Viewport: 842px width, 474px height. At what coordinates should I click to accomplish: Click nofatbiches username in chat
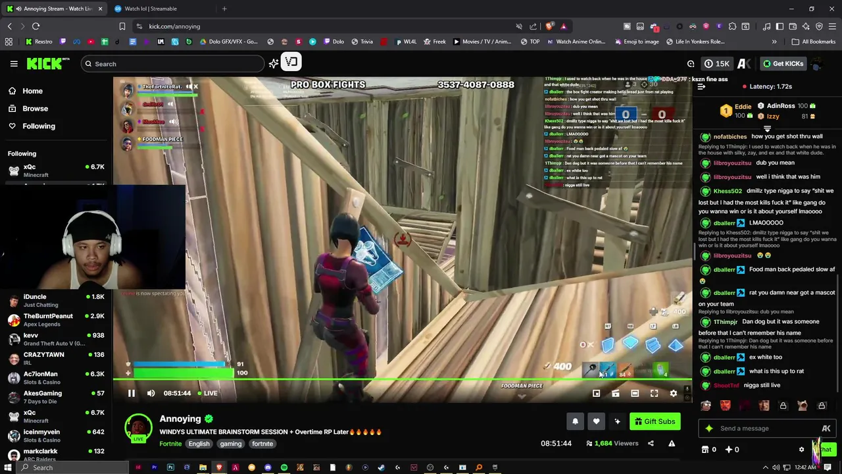tap(730, 137)
